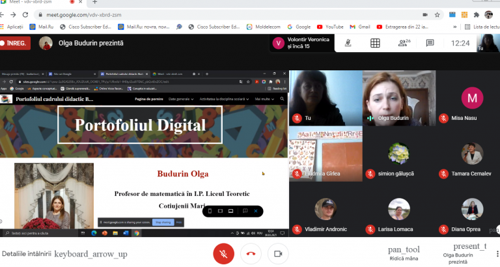Screen dimensions: 500x267
Task: Open the participants list showing 26 people
Action: click(403, 43)
